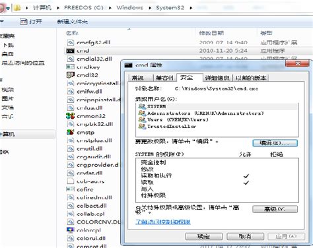313x248 pixels.
Task: Confirm with the 确定 button
Action: click(204, 236)
